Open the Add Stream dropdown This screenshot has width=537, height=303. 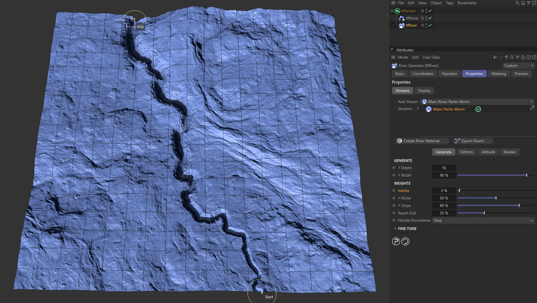[x=532, y=102]
